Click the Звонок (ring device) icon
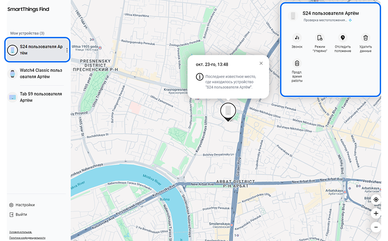This screenshot has width=388, height=241. tap(297, 38)
